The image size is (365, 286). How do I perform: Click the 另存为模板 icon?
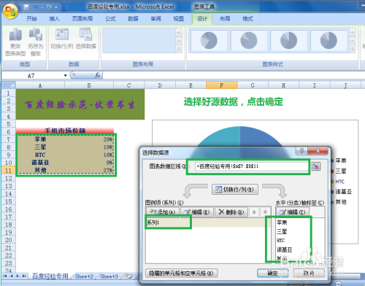point(36,34)
